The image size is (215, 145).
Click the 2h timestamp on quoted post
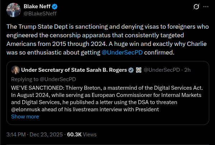pyautogui.click(x=187, y=70)
